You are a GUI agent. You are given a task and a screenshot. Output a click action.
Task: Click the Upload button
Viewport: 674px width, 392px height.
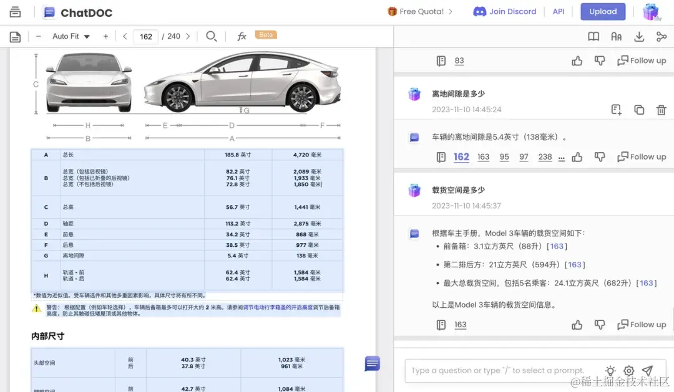coord(602,12)
